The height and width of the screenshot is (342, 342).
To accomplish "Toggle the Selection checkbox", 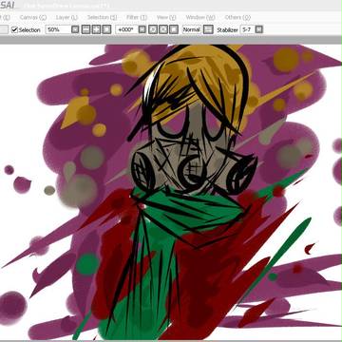I will click(14, 29).
